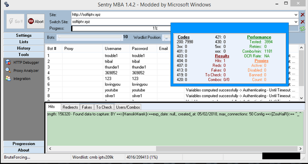Open the Lists section
Screen dimensions: 308x164
24,42
